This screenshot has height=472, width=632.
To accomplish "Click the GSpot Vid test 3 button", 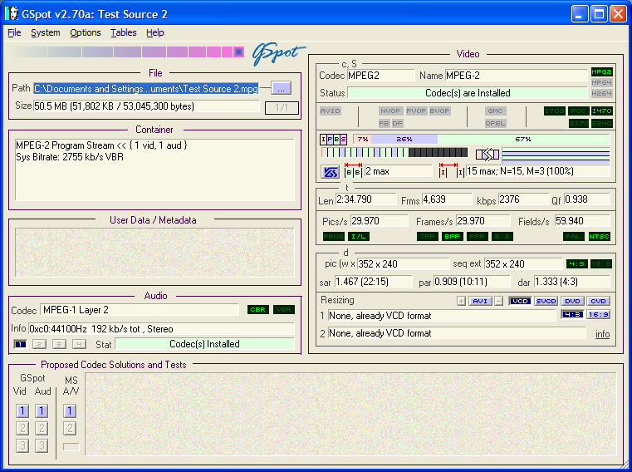I will point(22,445).
